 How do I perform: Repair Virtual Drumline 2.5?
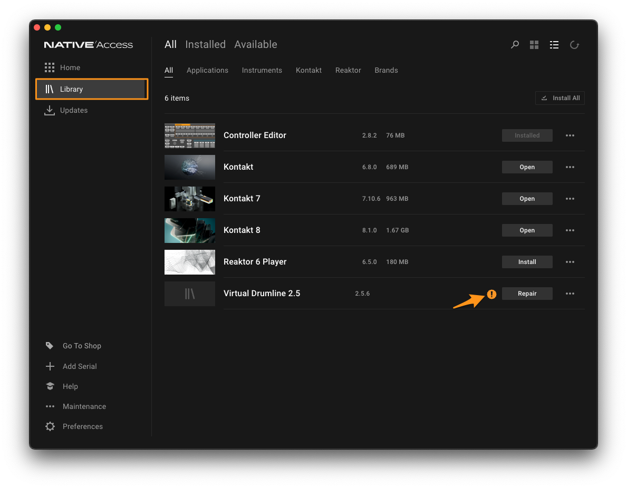coord(527,294)
